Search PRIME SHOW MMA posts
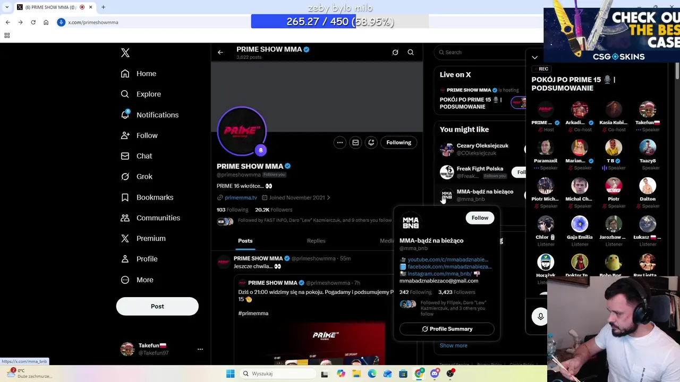Screen dimensions: 680x382 pos(411,52)
